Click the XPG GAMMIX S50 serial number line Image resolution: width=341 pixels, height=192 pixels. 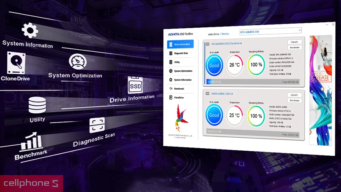[282, 62]
